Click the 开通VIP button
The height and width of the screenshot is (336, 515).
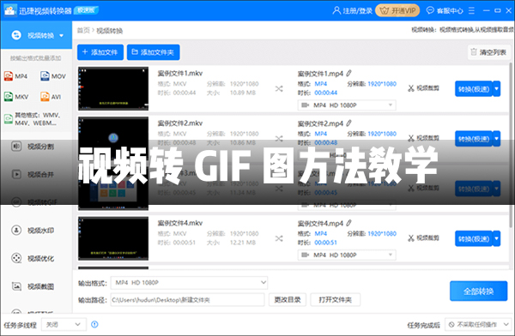397,11
